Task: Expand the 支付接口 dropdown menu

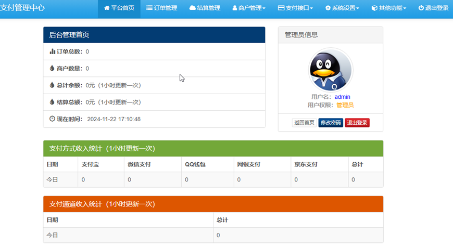Action: 296,8
